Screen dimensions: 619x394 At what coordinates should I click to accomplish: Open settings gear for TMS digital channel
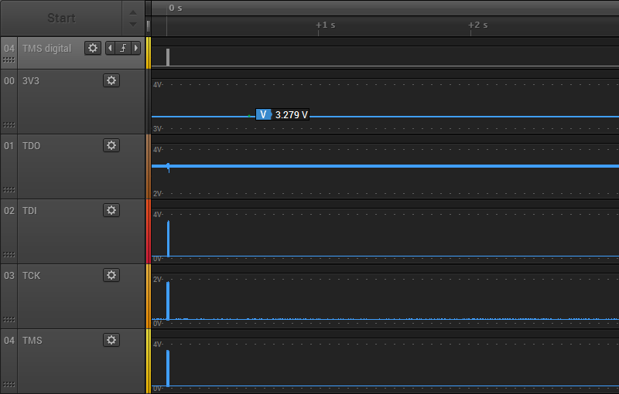93,48
